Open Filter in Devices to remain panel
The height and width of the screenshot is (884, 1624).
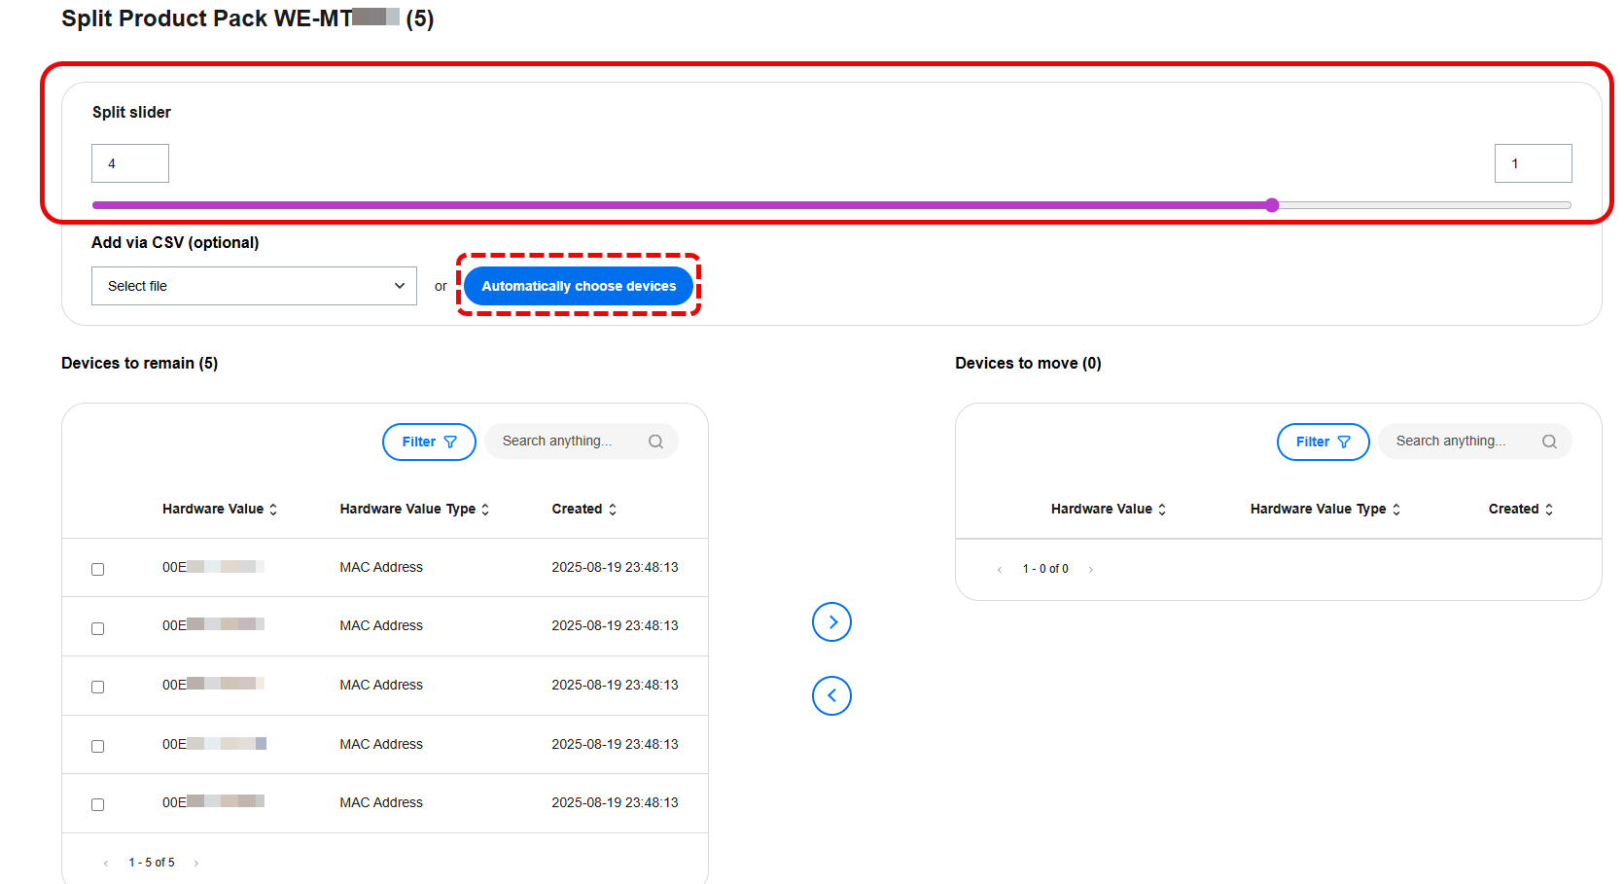click(x=429, y=442)
